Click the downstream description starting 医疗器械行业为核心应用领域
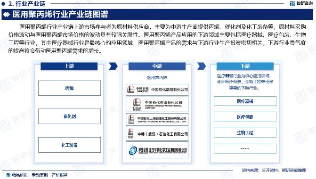 click(245, 82)
